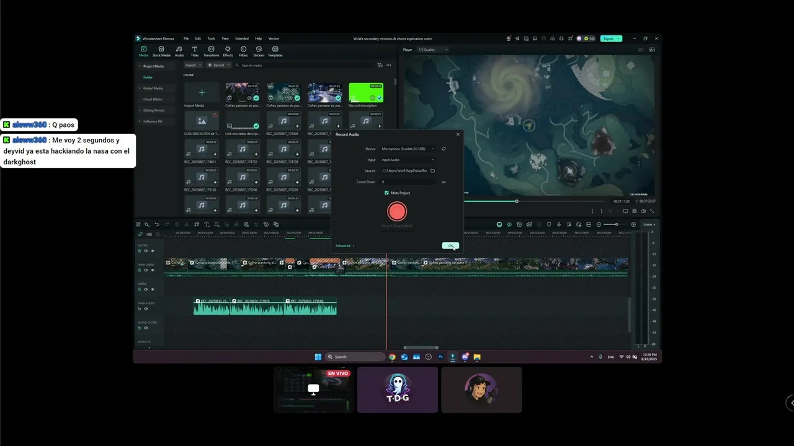Select the Media panel icon
The image size is (794, 446).
[x=143, y=51]
